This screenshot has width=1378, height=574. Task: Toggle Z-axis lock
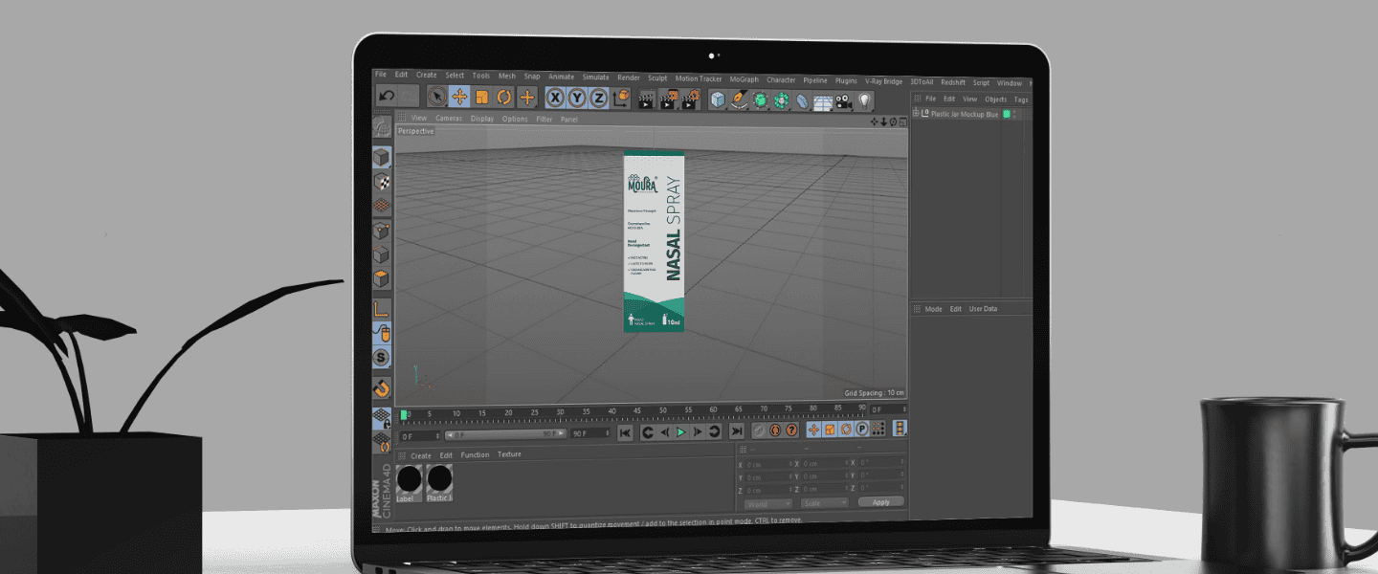pos(598,98)
